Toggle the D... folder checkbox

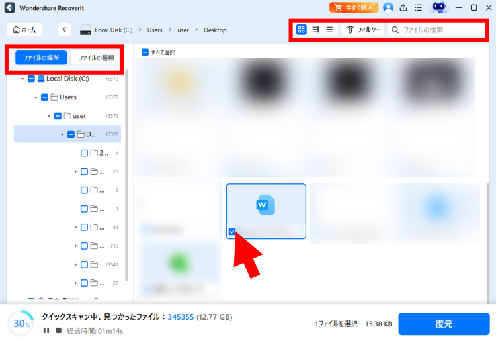tap(71, 134)
